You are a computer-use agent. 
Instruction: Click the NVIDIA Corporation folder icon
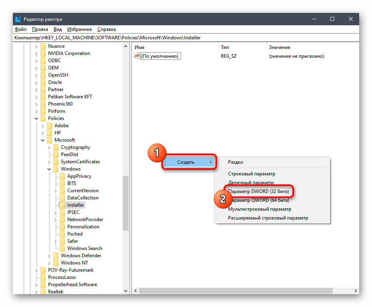pos(43,53)
